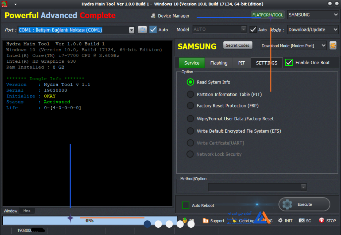341x235 pixels.
Task: Click the Hydra app logo icon
Action: pyautogui.click(x=4, y=4)
